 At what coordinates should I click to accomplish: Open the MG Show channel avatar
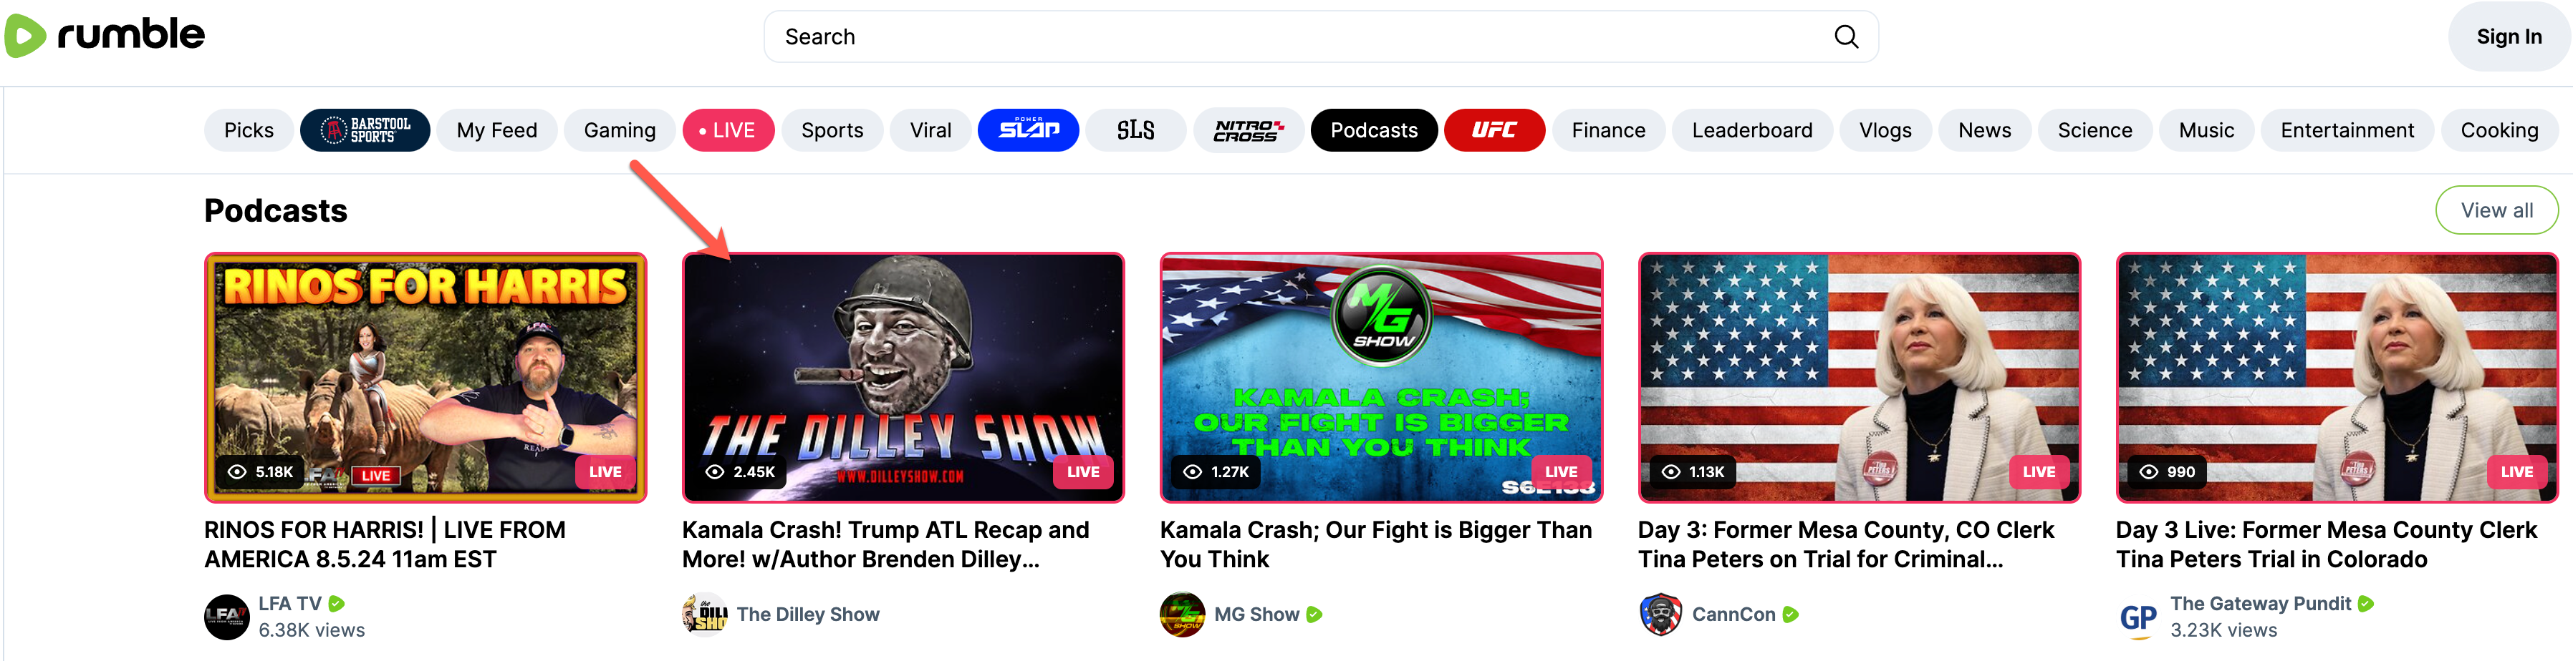click(x=1182, y=614)
